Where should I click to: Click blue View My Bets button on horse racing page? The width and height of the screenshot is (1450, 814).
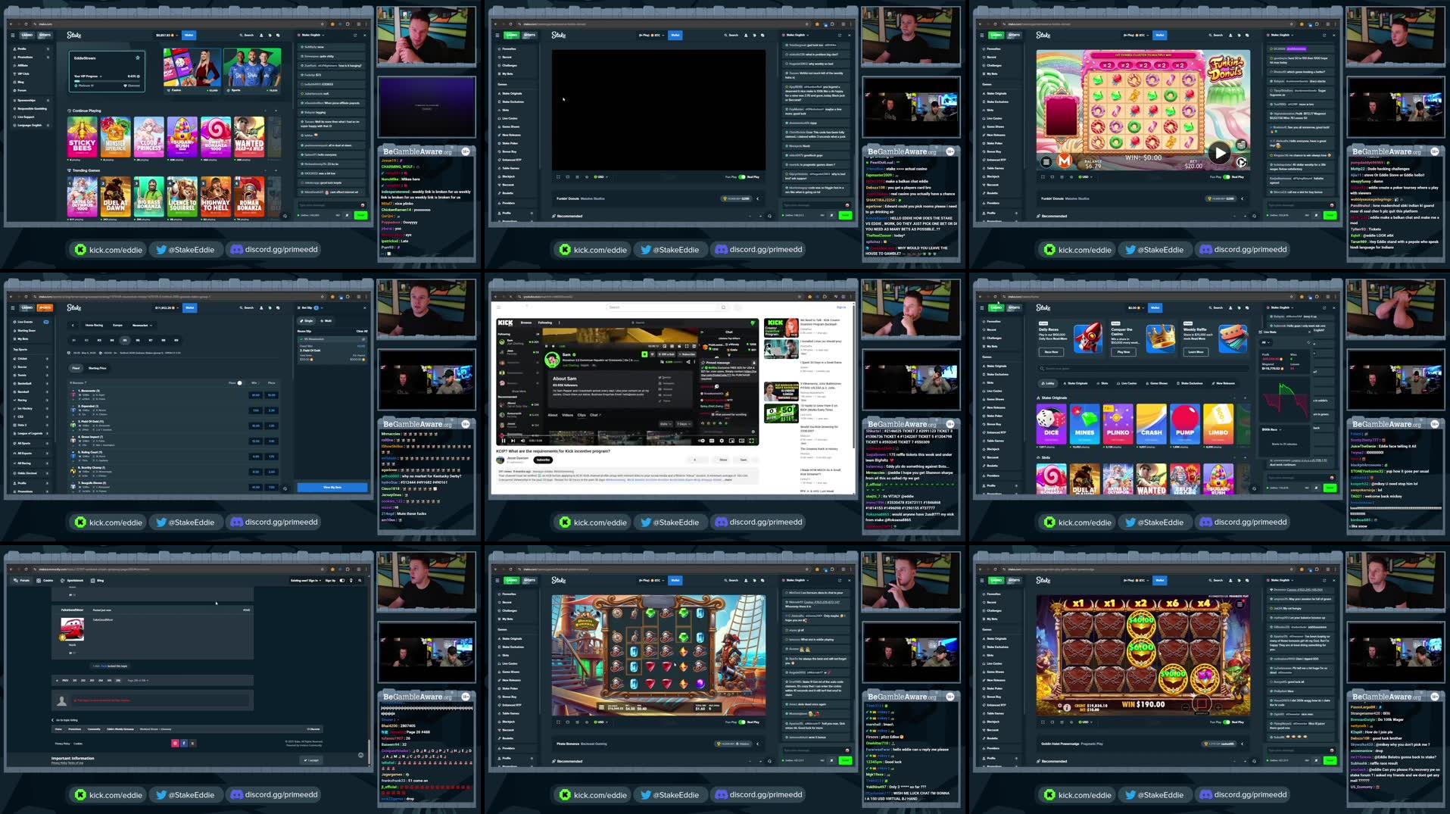pyautogui.click(x=332, y=487)
